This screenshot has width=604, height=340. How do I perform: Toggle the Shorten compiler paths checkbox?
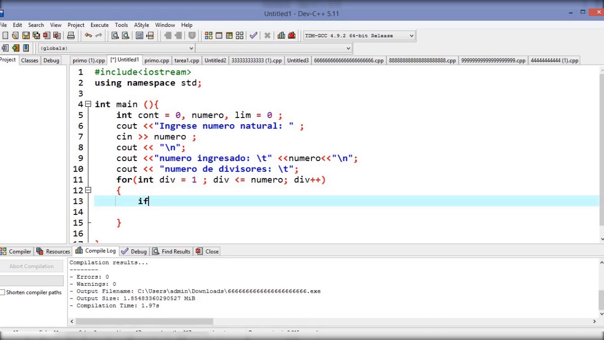tap(3, 292)
